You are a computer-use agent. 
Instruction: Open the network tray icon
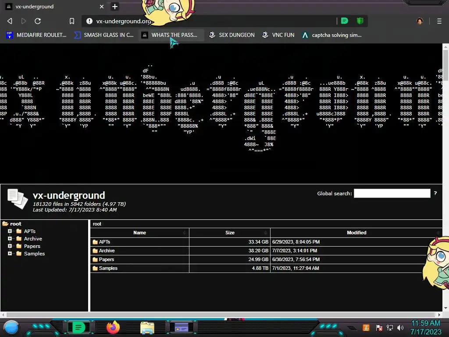pos(389,327)
